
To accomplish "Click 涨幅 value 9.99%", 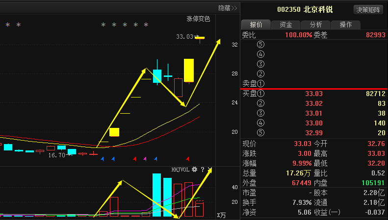I will pyautogui.click(x=302, y=163).
